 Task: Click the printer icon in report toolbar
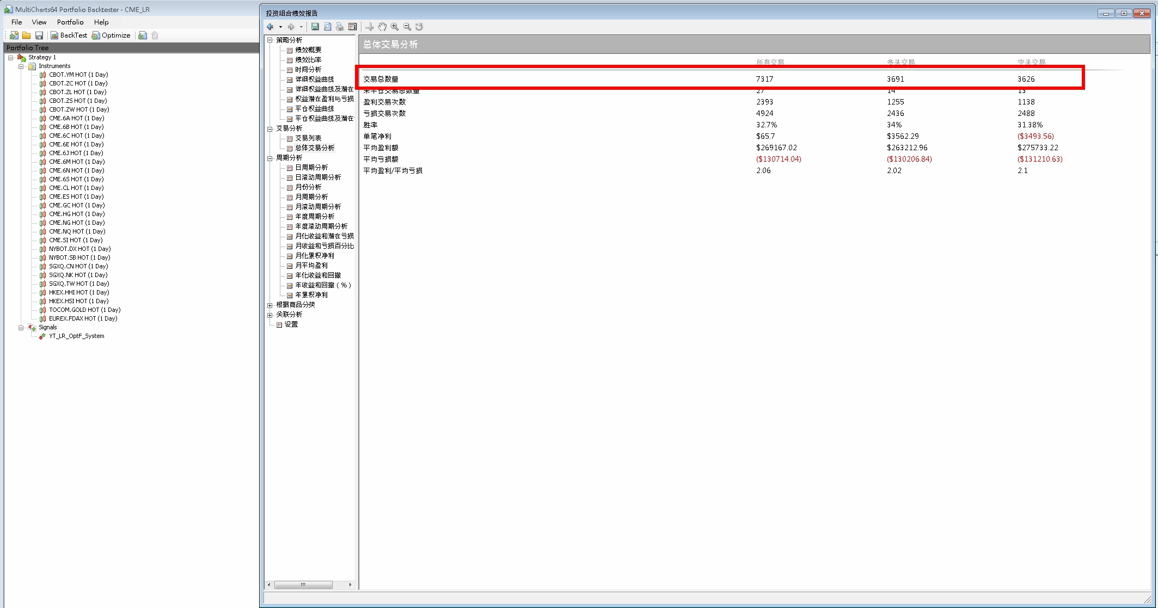(340, 27)
